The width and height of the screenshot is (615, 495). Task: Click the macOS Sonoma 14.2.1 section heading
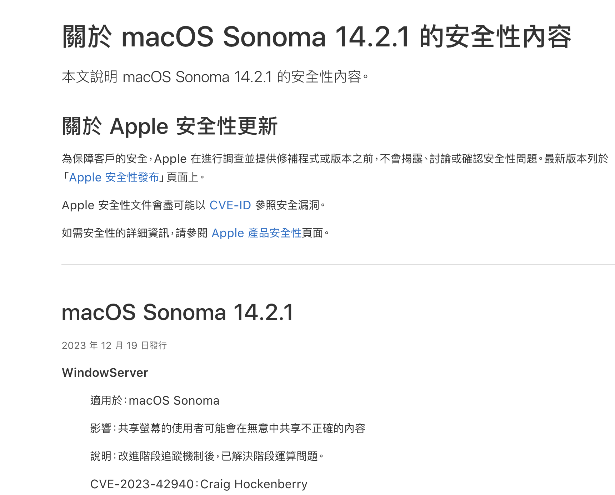pos(177,312)
